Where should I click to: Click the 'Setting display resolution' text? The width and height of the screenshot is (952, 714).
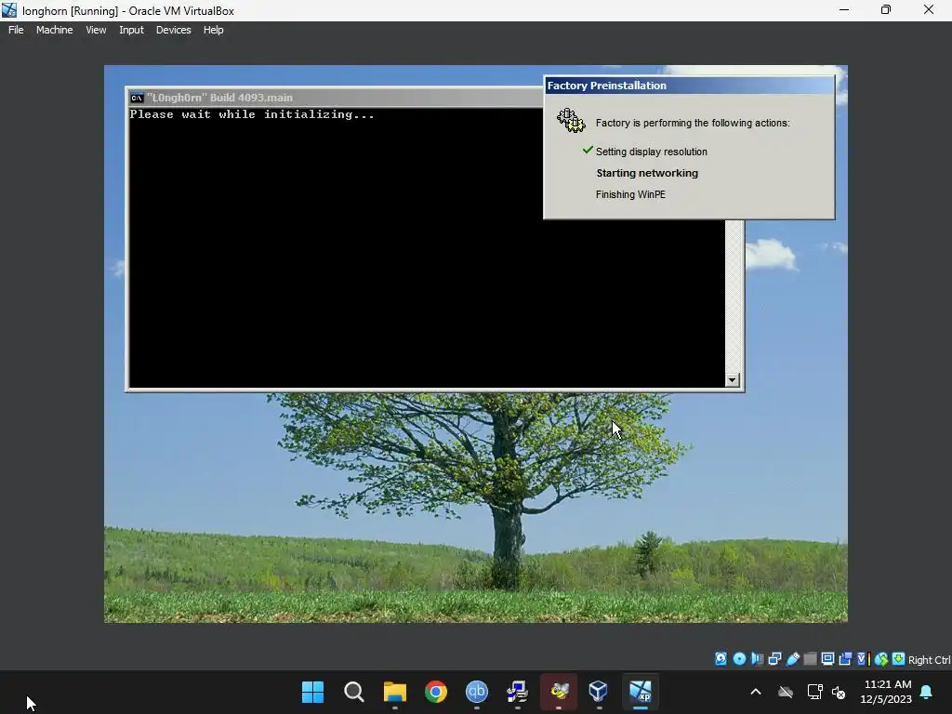pos(652,152)
